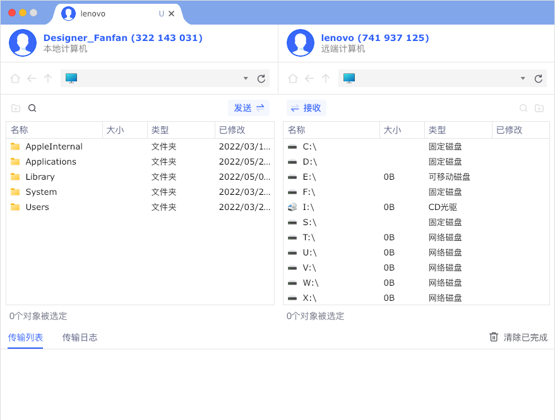Go up one level in remote pane
555x420 pixels.
[326, 78]
